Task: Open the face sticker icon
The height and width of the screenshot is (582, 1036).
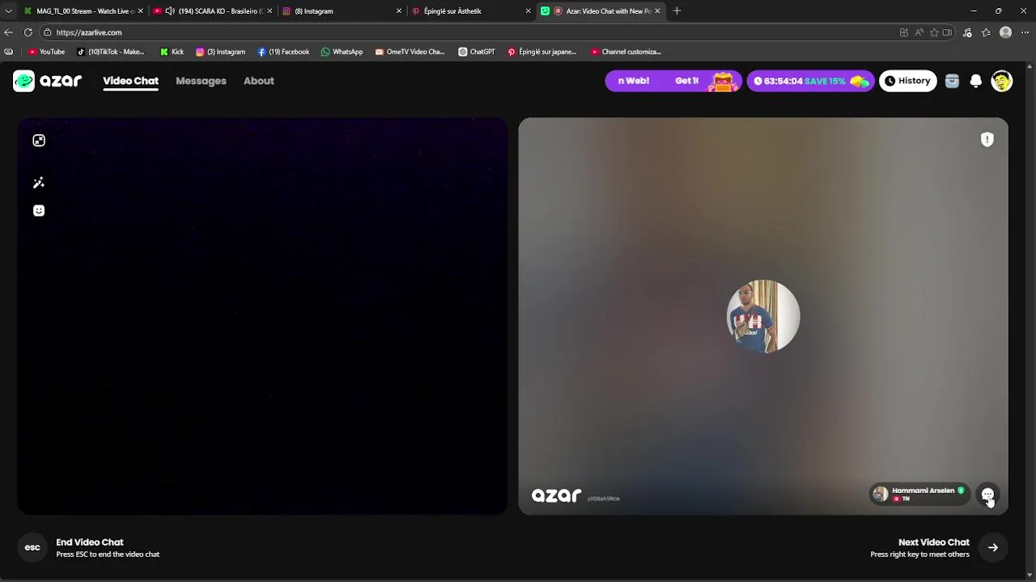Action: tap(39, 210)
